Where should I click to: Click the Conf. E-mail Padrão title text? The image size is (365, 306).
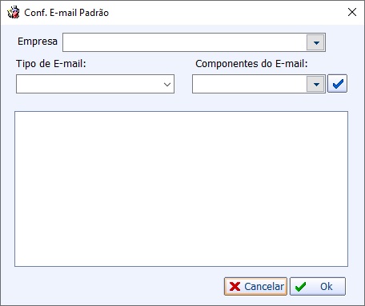click(66, 13)
